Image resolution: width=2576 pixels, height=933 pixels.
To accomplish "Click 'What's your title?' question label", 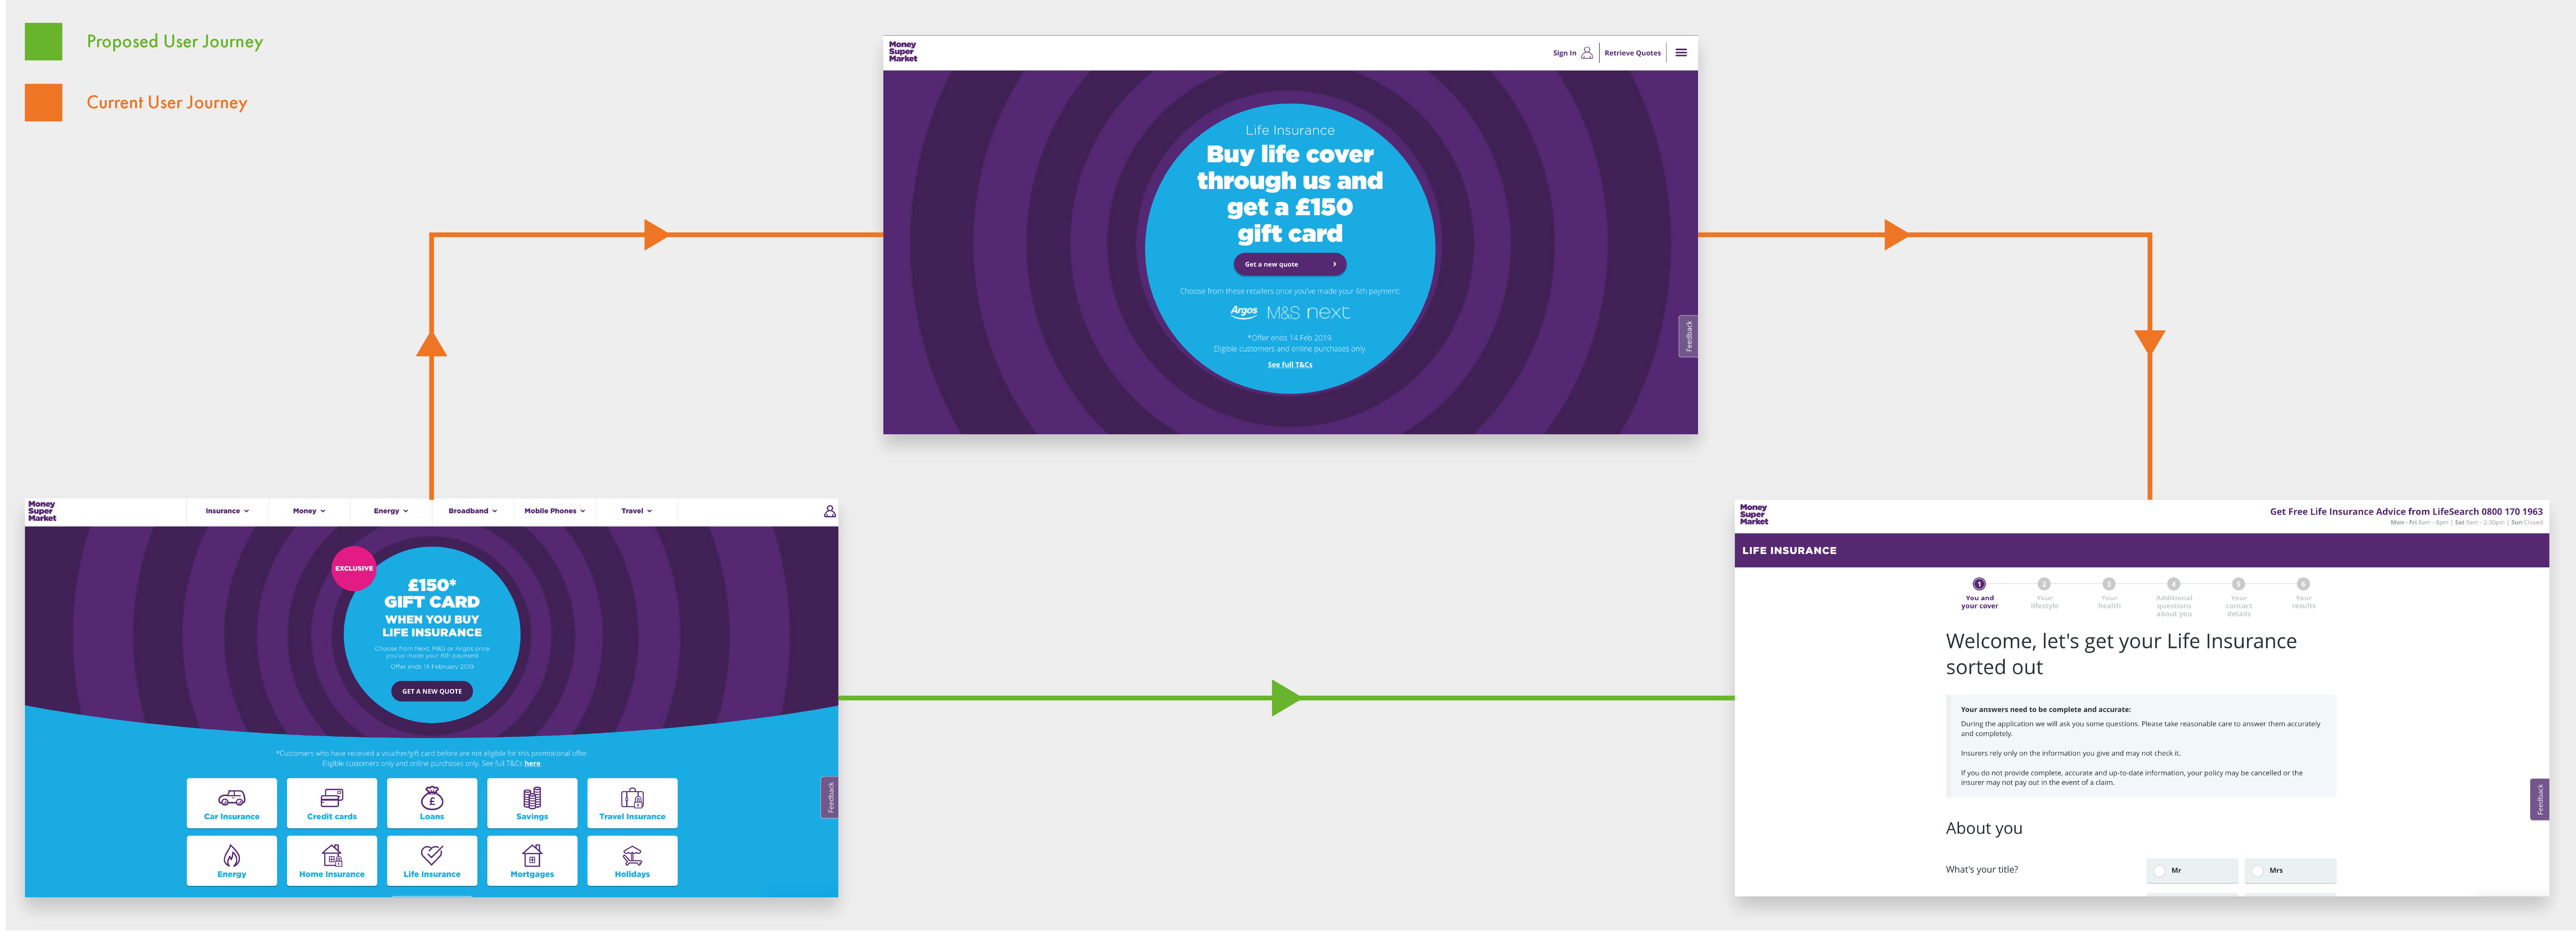I will pos(1982,870).
